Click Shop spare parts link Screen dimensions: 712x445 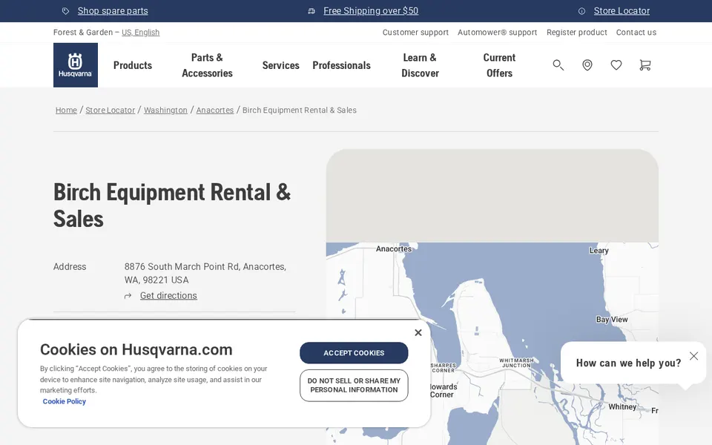pos(113,11)
